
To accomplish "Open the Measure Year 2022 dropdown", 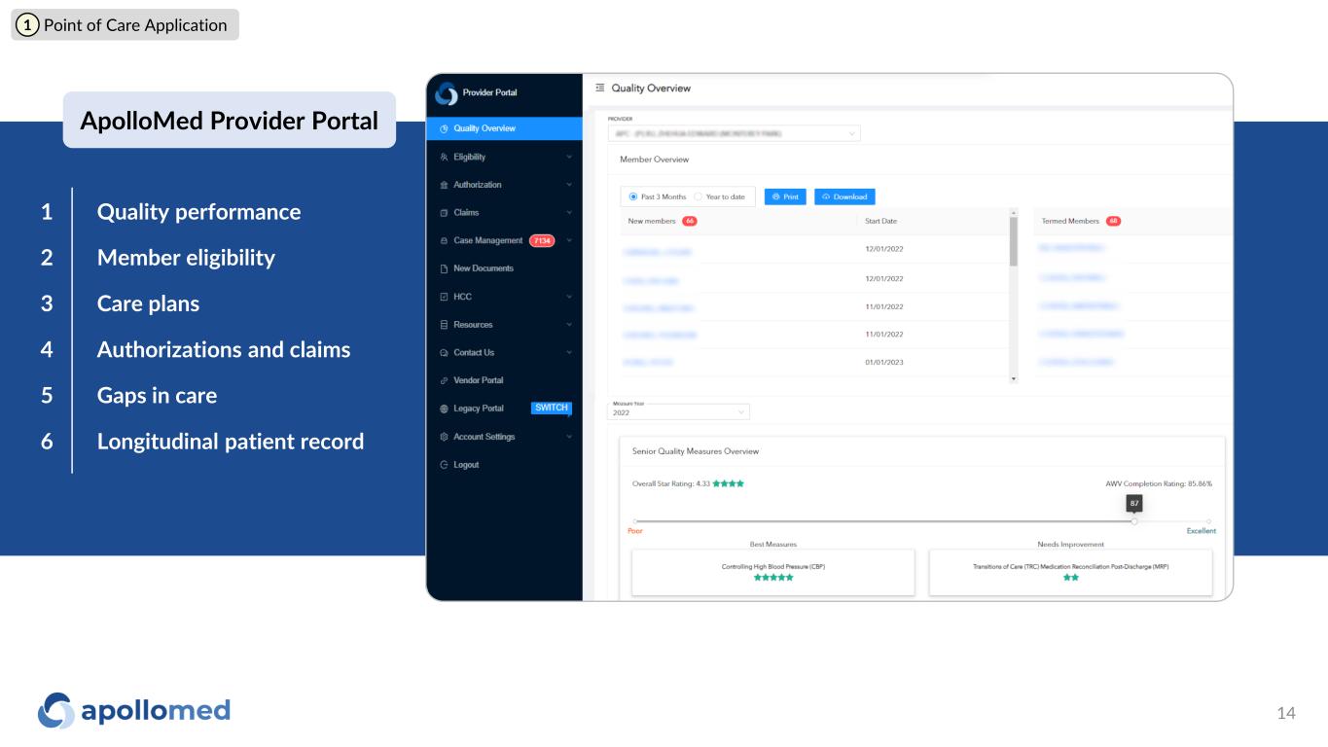I will point(678,412).
